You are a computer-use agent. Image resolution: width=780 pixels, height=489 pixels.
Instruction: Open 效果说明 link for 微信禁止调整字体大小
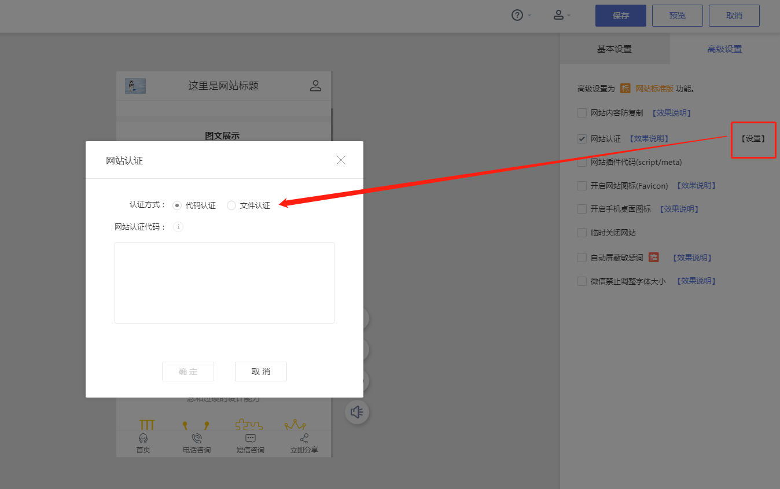coord(696,281)
